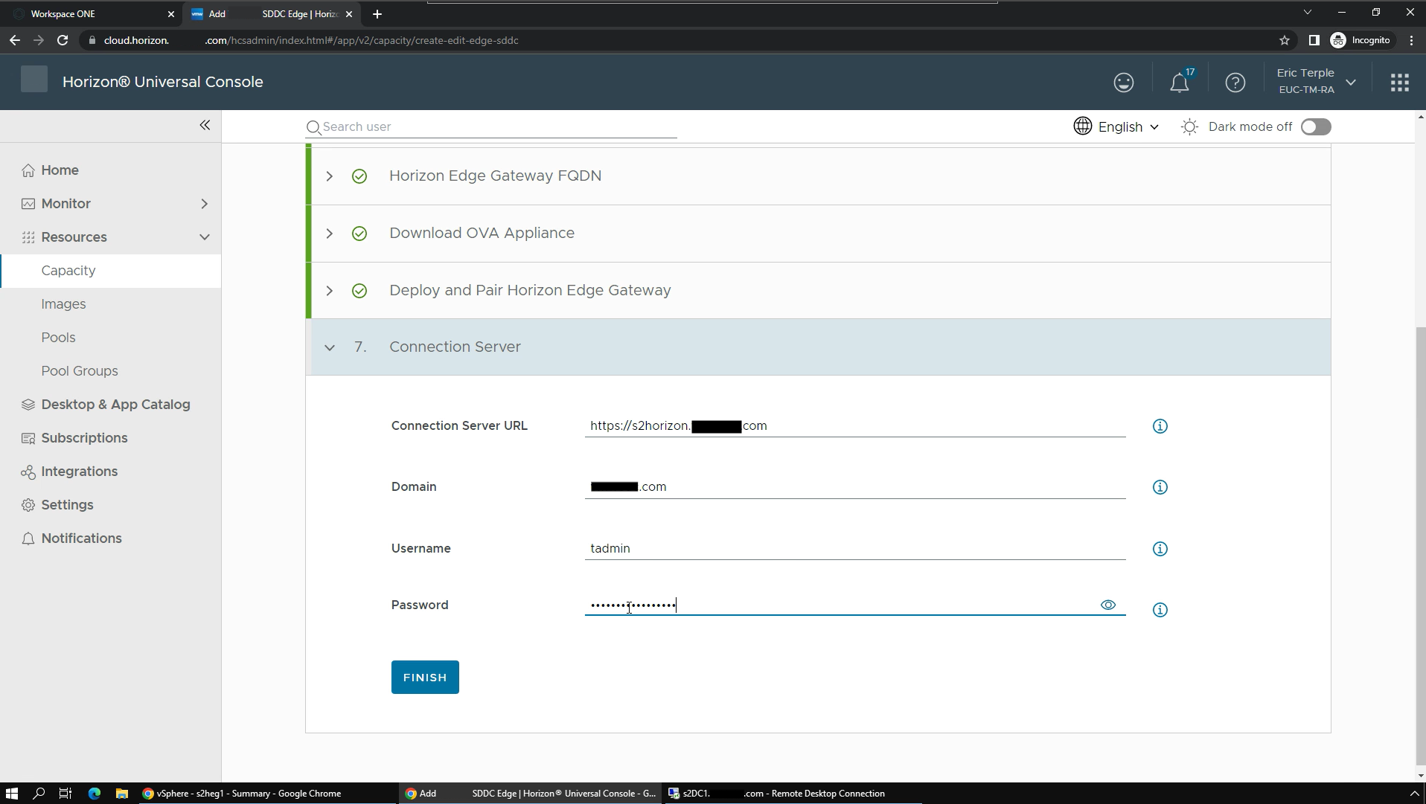
Task: Click the Connection Server URL info icon
Action: (1160, 425)
